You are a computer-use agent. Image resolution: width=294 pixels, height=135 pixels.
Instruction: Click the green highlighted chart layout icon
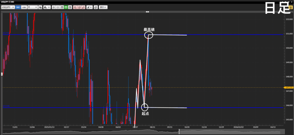[x=66, y=7]
